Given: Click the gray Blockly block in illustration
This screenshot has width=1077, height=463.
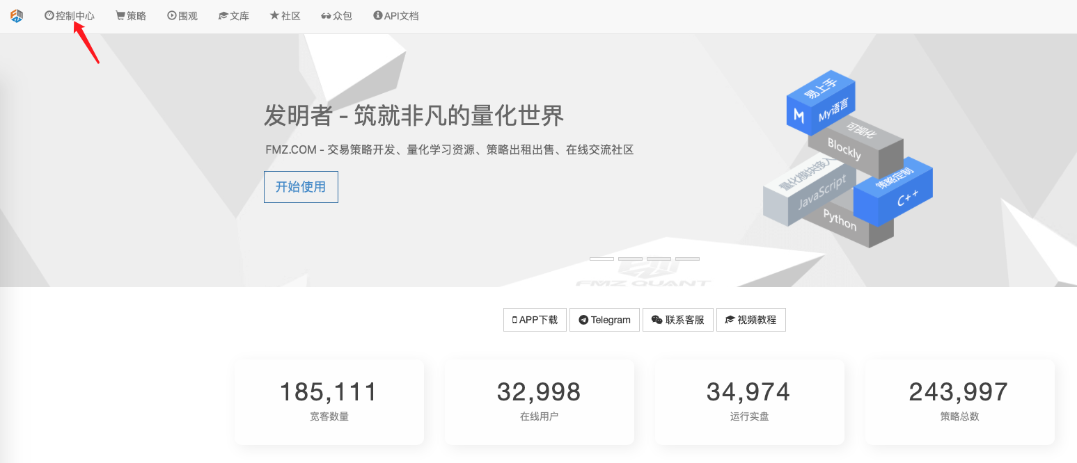Looking at the screenshot, I should pyautogui.click(x=856, y=146).
